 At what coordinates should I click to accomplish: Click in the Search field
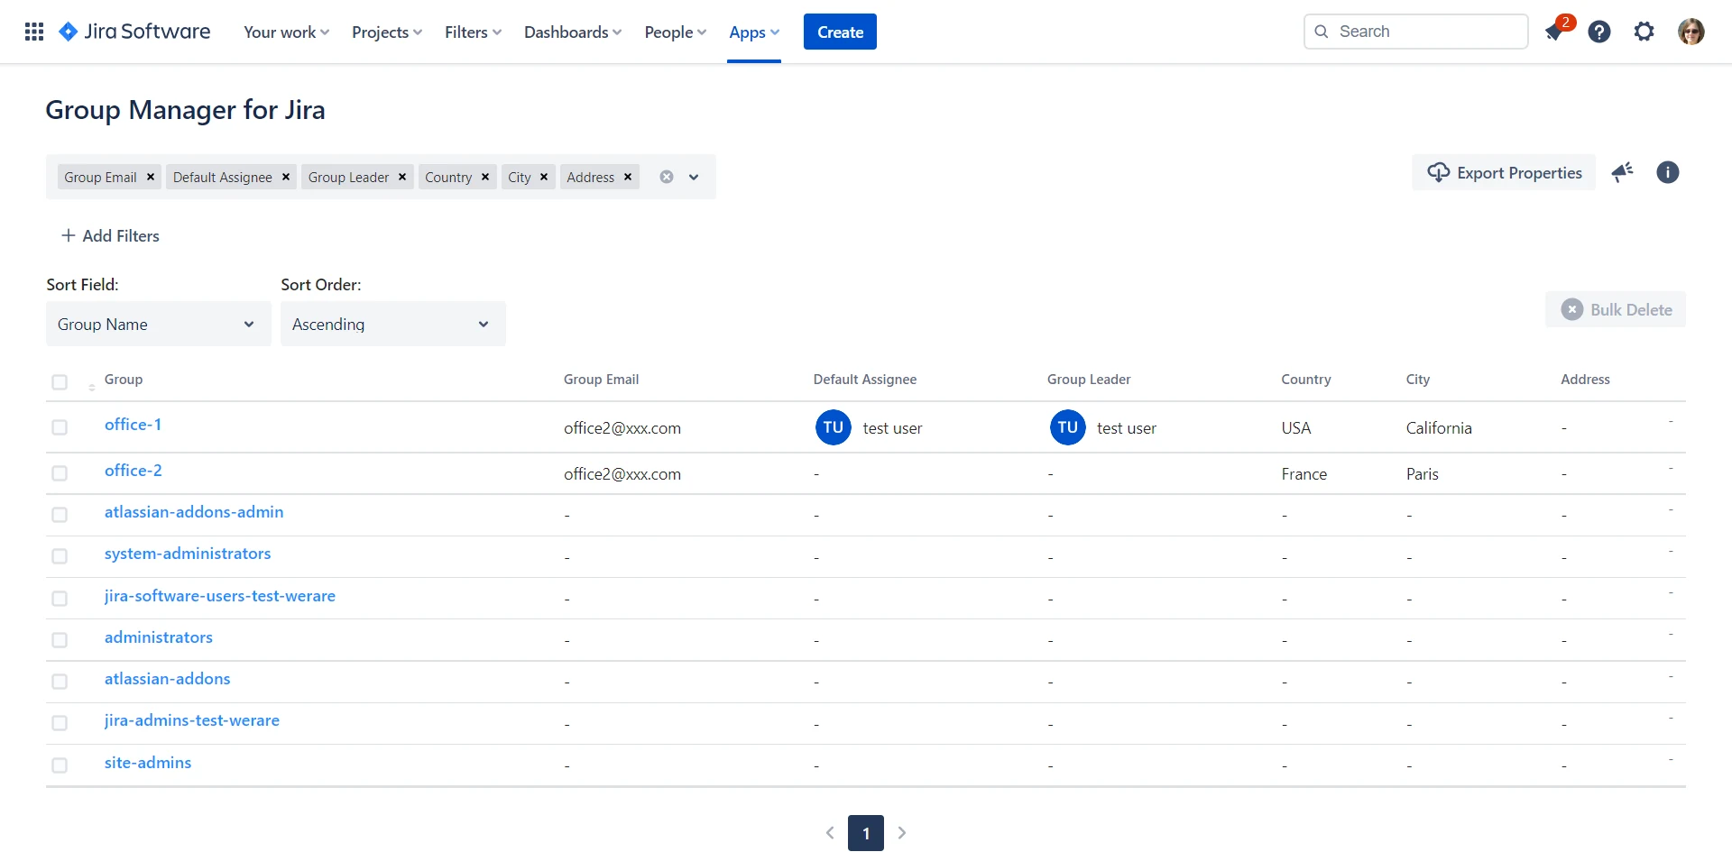[1416, 32]
